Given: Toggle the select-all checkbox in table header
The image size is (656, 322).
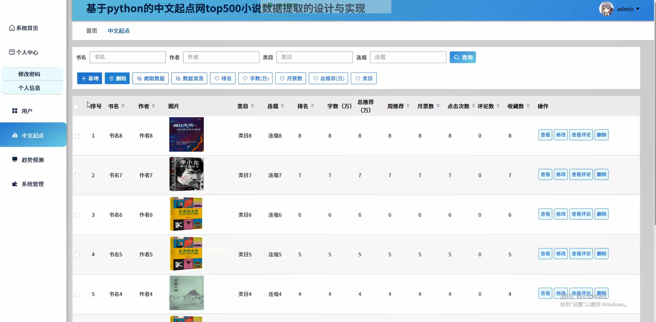Looking at the screenshot, I should pyautogui.click(x=76, y=106).
